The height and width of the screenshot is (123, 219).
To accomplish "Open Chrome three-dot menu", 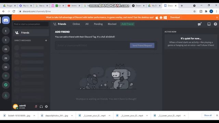I will (217, 11).
